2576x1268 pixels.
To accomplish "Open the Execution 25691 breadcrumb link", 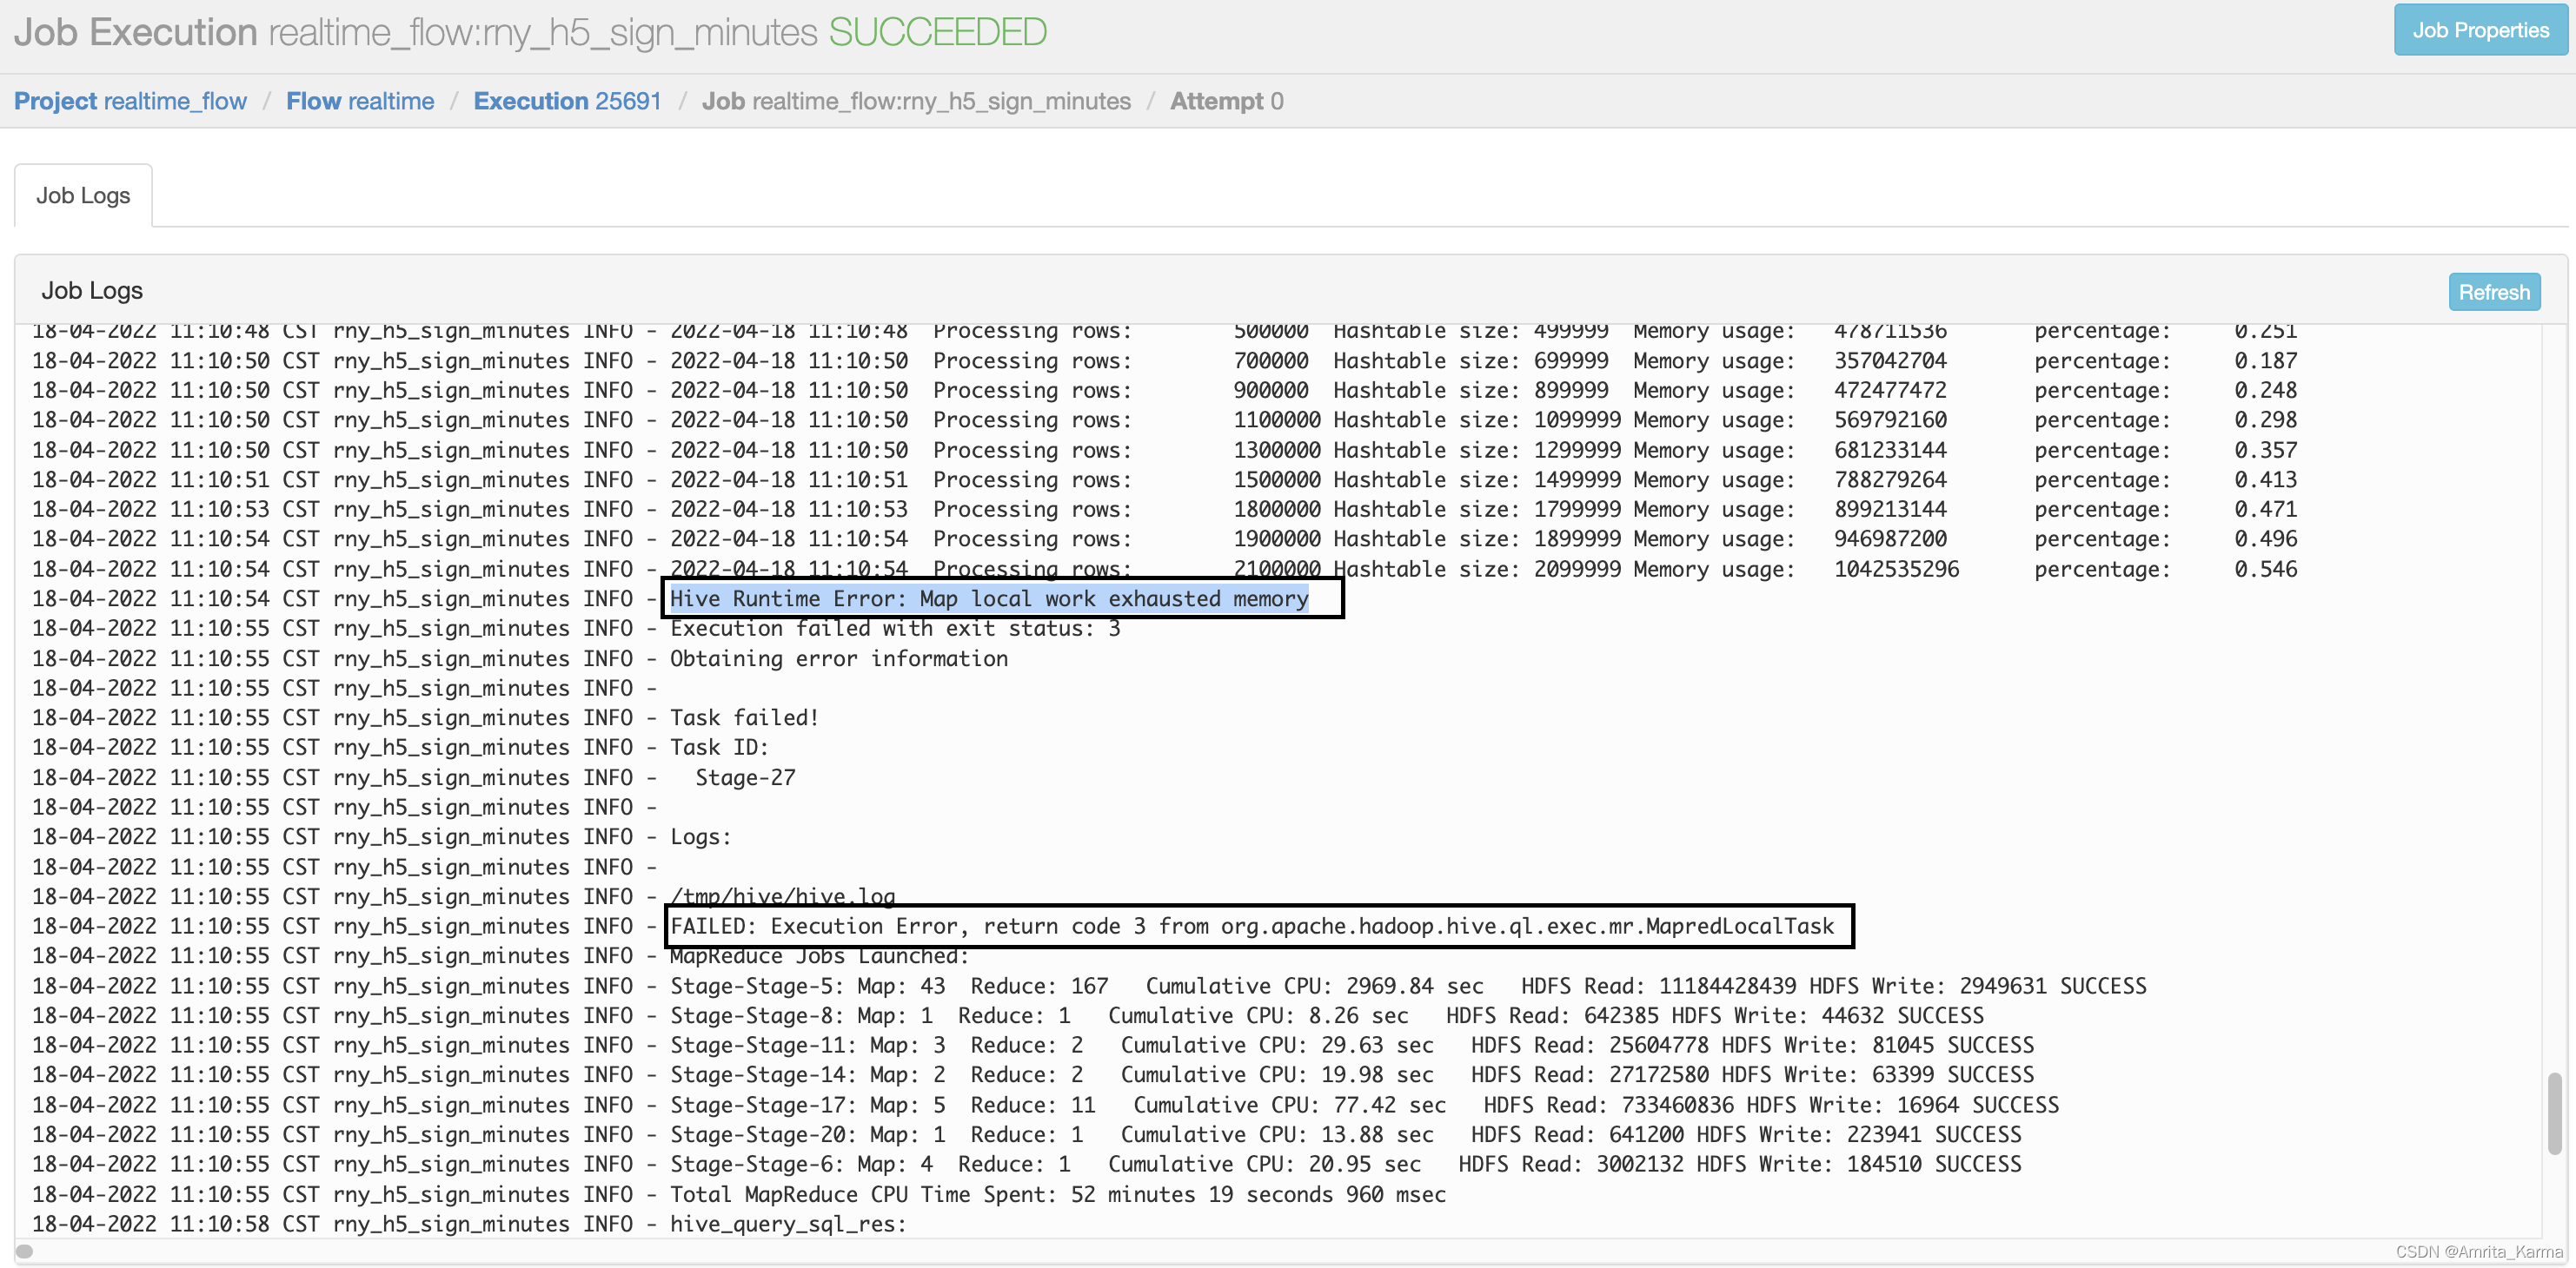I will click(567, 101).
